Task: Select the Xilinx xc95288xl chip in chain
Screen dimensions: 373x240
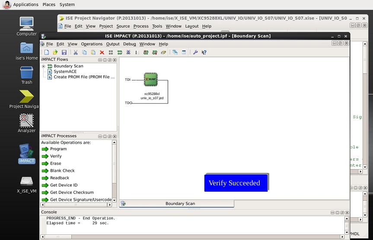Action: click(x=151, y=80)
